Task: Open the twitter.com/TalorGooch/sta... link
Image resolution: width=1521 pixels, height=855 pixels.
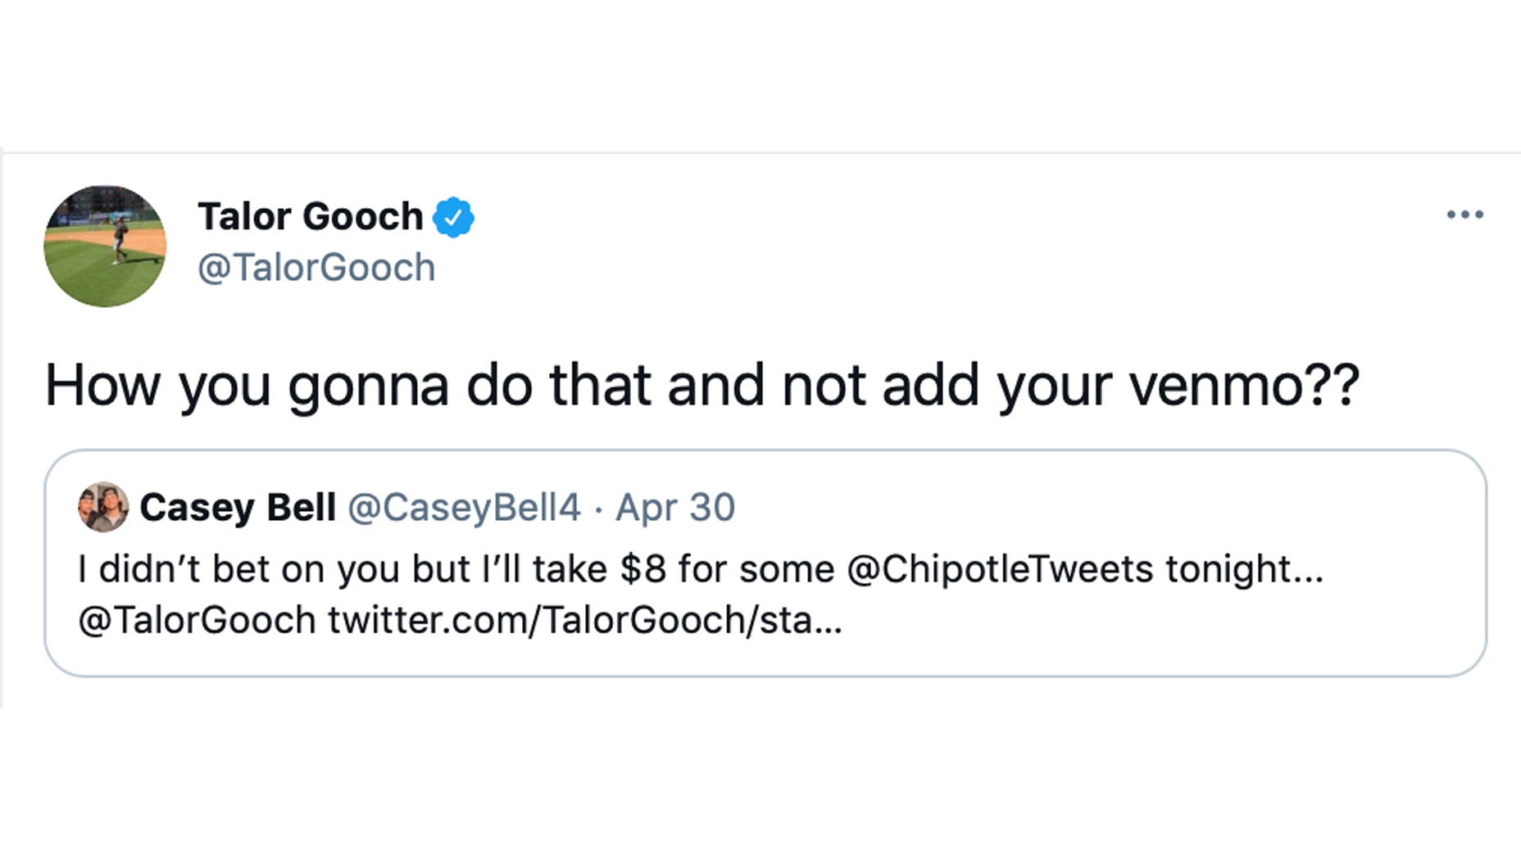Action: (x=584, y=620)
